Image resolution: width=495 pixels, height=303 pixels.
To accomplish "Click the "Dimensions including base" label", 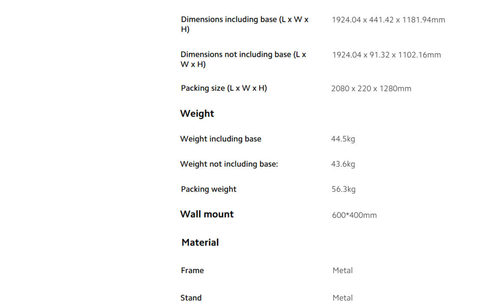I will tap(244, 24).
